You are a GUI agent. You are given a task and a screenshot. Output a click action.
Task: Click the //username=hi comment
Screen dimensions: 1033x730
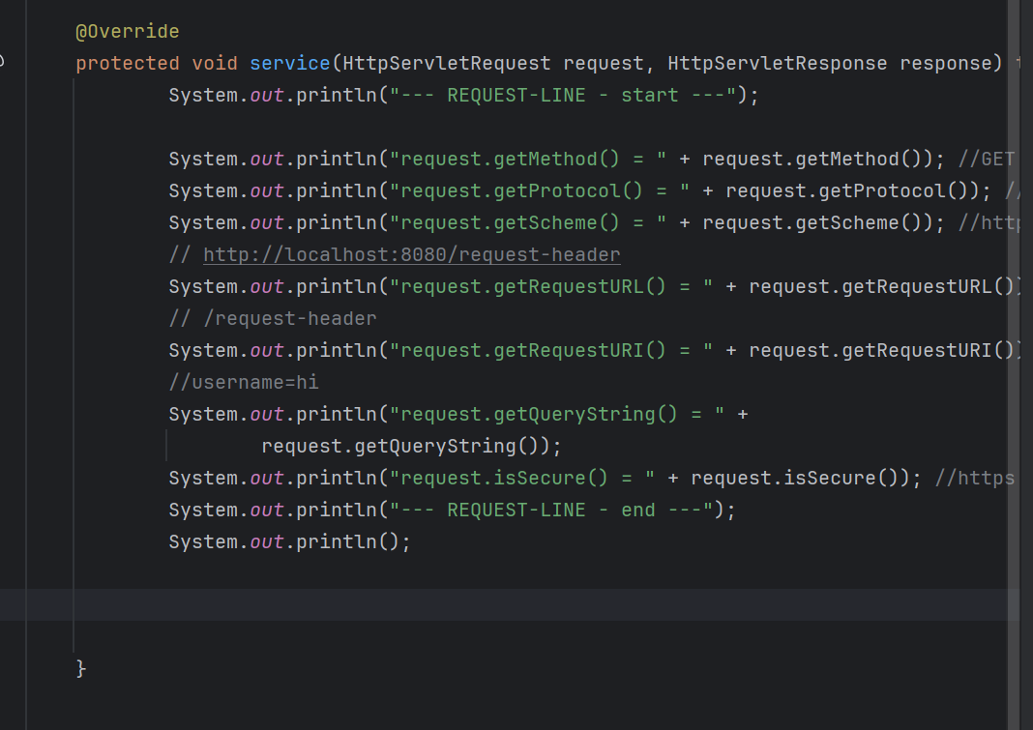pyautogui.click(x=244, y=382)
